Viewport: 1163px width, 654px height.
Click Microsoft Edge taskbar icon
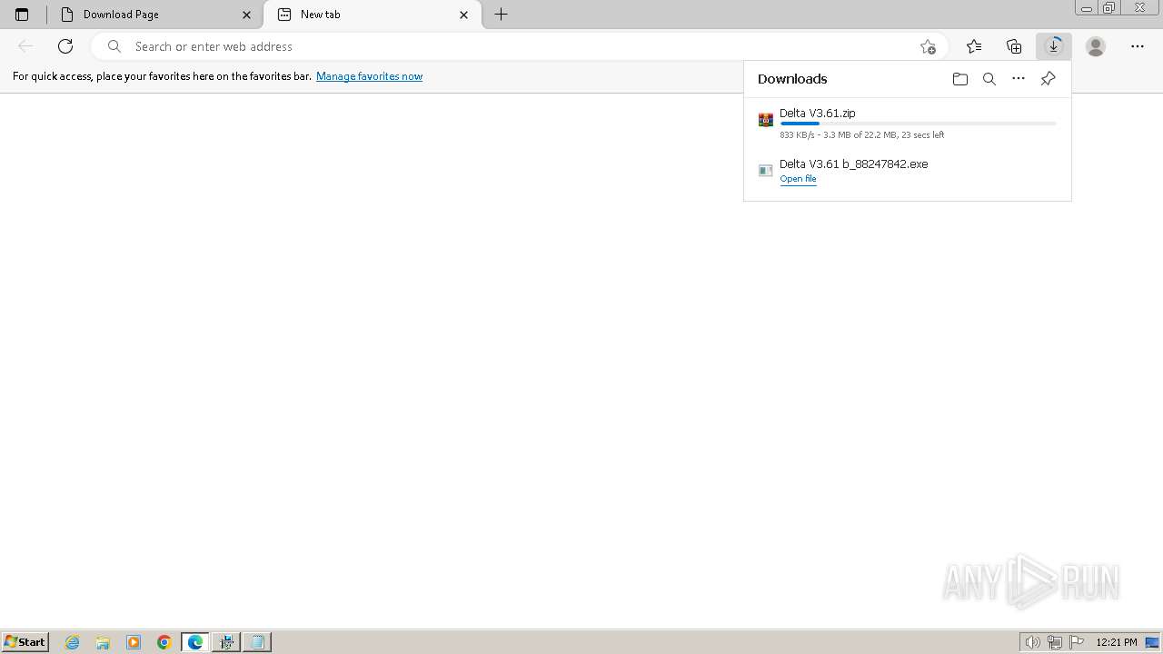[195, 642]
